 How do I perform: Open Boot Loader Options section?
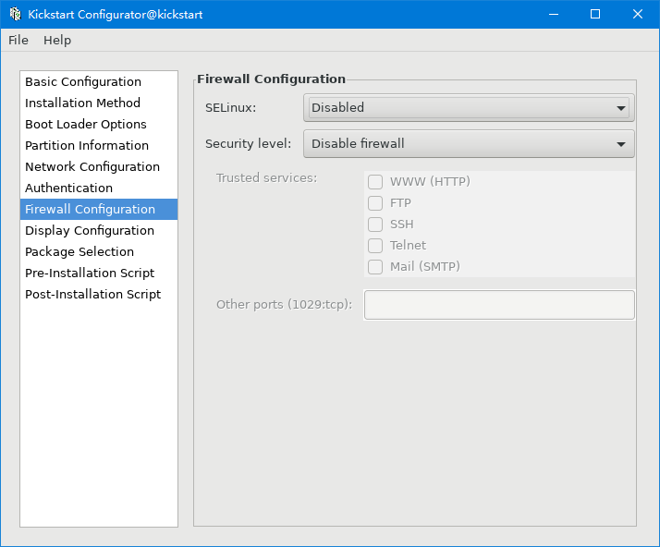(99, 124)
